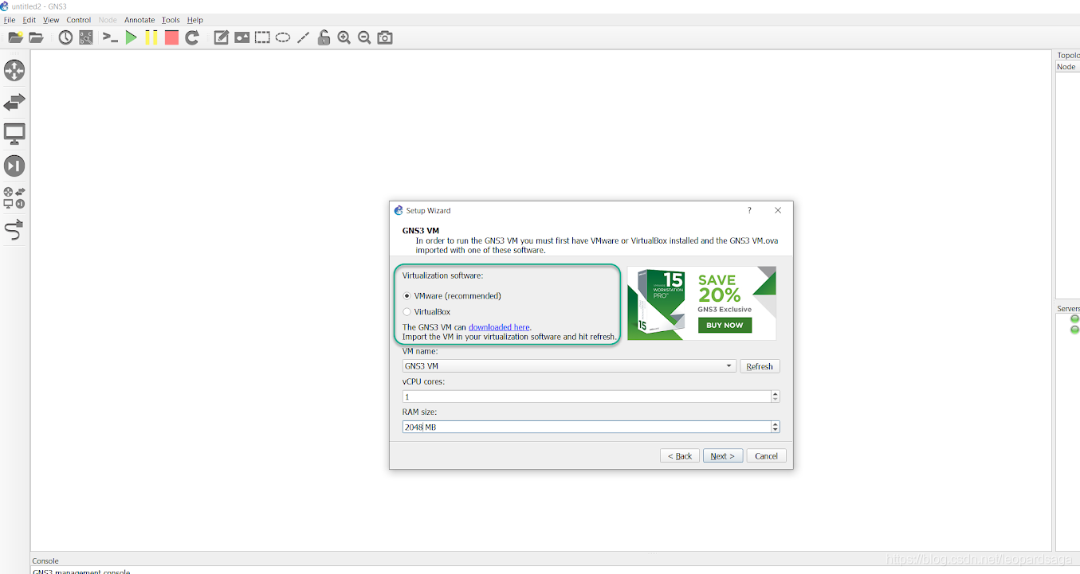Browse all devices icon in sidebar
The image size is (1080, 574).
click(x=14, y=197)
